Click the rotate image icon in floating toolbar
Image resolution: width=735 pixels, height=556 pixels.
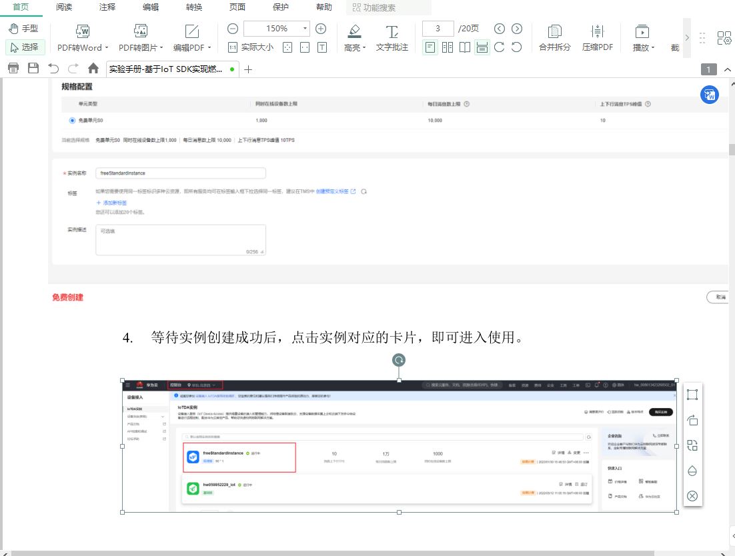click(692, 420)
